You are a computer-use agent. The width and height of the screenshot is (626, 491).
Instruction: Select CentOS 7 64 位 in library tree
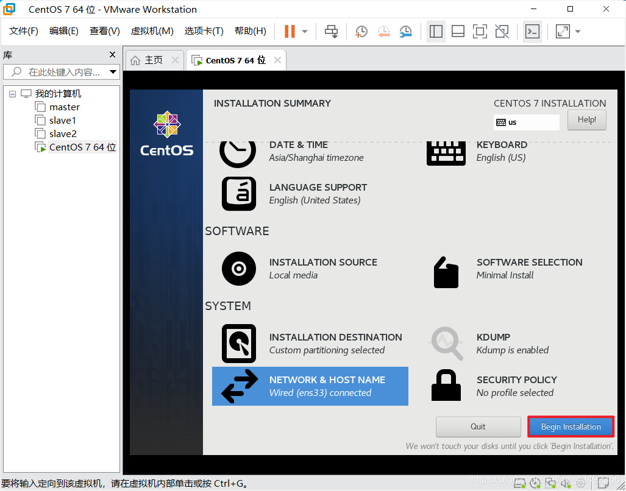tap(83, 147)
